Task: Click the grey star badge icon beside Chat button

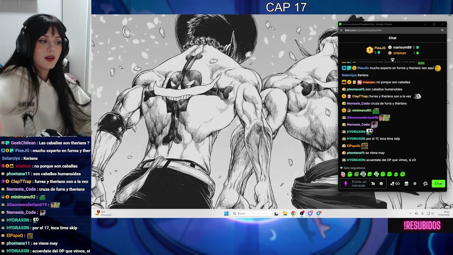Action: click(425, 183)
